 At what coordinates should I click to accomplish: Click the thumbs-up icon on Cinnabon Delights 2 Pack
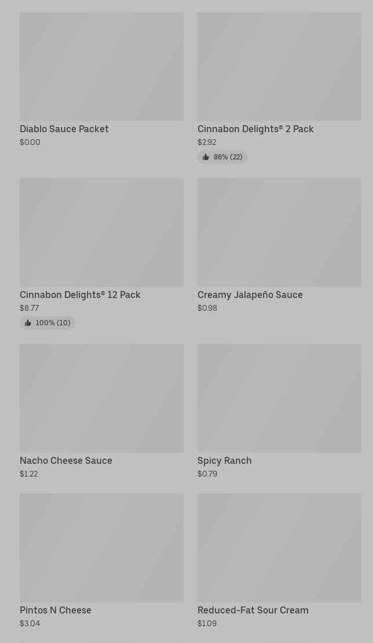pos(206,157)
